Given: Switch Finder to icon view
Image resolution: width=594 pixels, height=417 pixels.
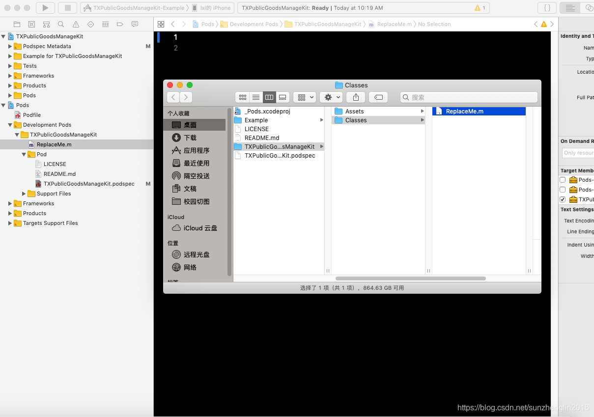Looking at the screenshot, I should (x=242, y=97).
